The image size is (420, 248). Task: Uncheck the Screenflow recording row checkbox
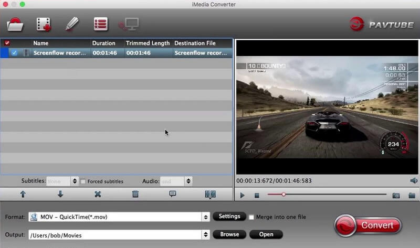14,53
